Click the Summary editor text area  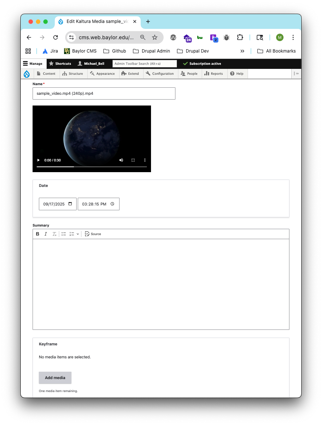pos(161,284)
